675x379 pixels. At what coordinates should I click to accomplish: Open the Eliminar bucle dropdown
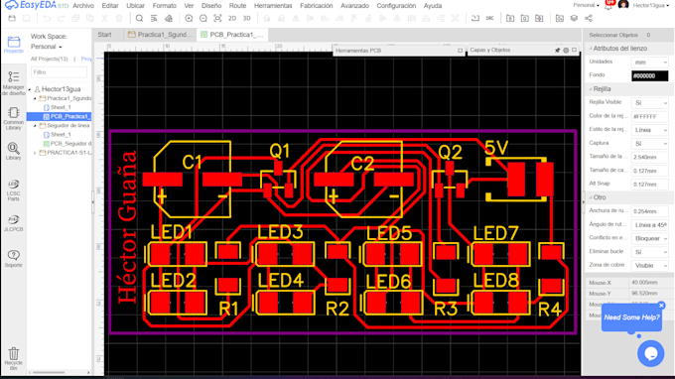pyautogui.click(x=649, y=252)
